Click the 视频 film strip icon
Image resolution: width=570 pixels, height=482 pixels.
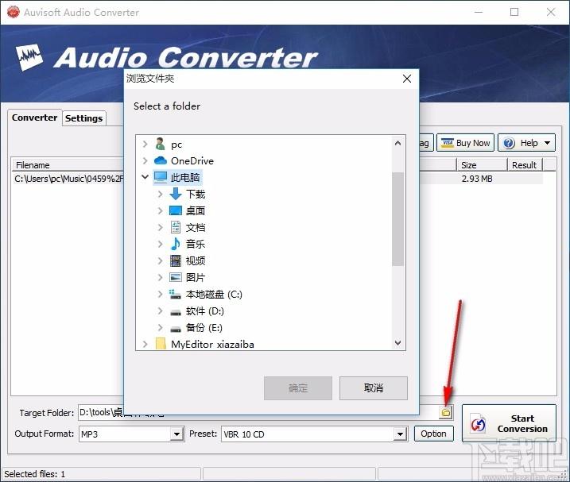click(x=176, y=260)
